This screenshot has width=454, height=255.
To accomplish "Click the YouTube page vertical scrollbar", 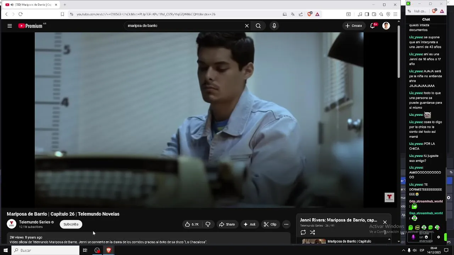I will point(399,51).
